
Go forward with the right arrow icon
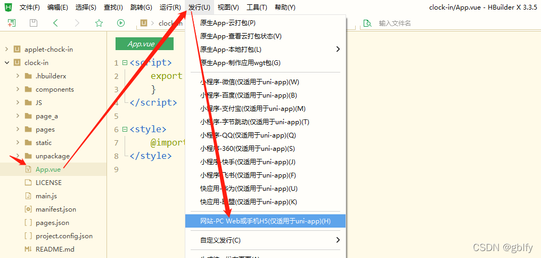(77, 23)
